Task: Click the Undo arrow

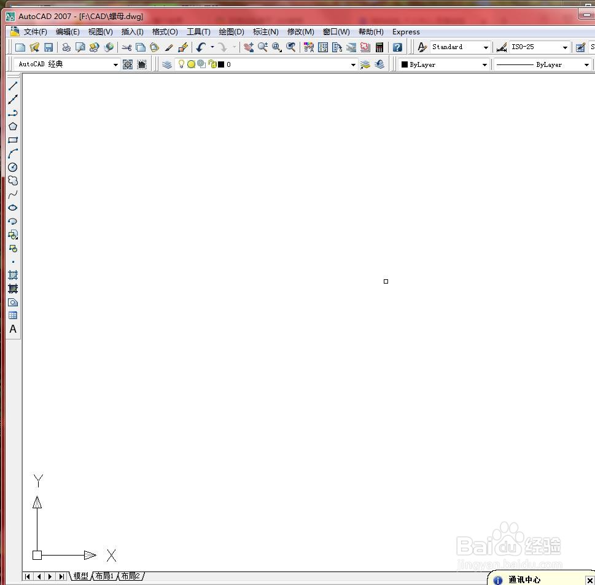Action: coord(201,47)
